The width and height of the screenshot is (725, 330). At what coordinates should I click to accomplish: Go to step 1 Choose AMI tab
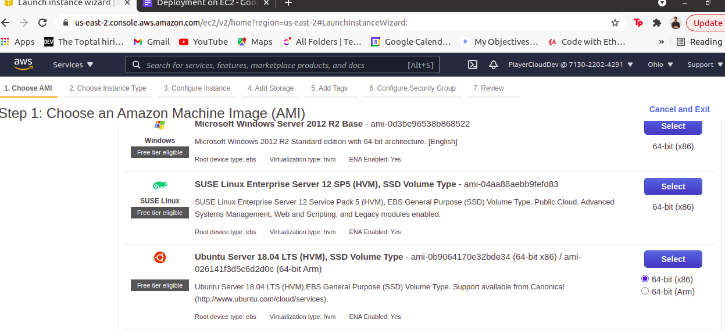28,88
